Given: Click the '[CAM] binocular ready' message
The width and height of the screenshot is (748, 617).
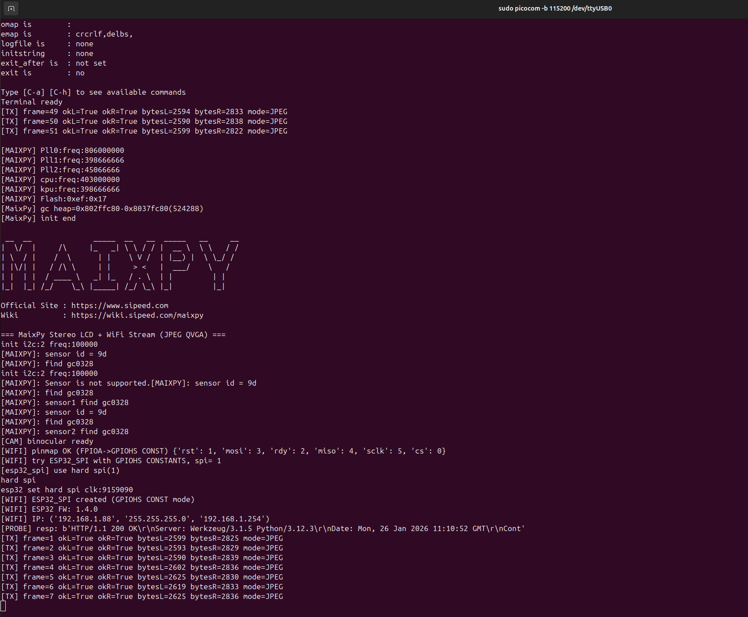Looking at the screenshot, I should pos(47,441).
